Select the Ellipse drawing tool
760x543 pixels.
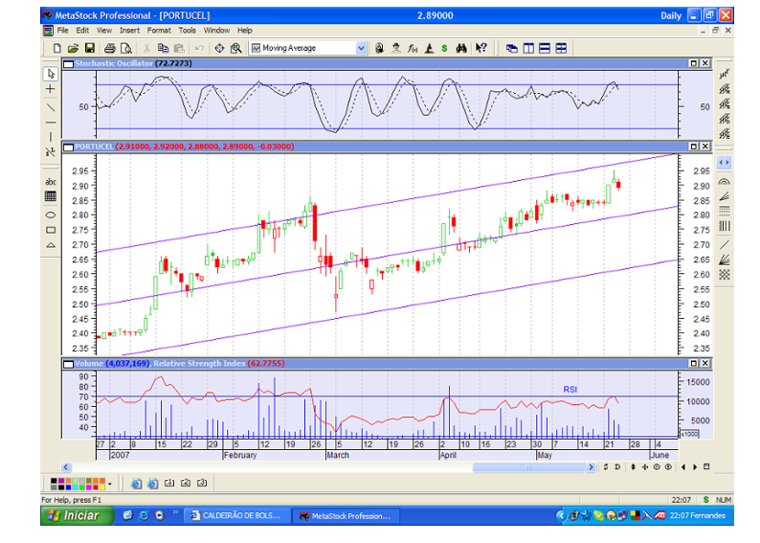pos(51,215)
